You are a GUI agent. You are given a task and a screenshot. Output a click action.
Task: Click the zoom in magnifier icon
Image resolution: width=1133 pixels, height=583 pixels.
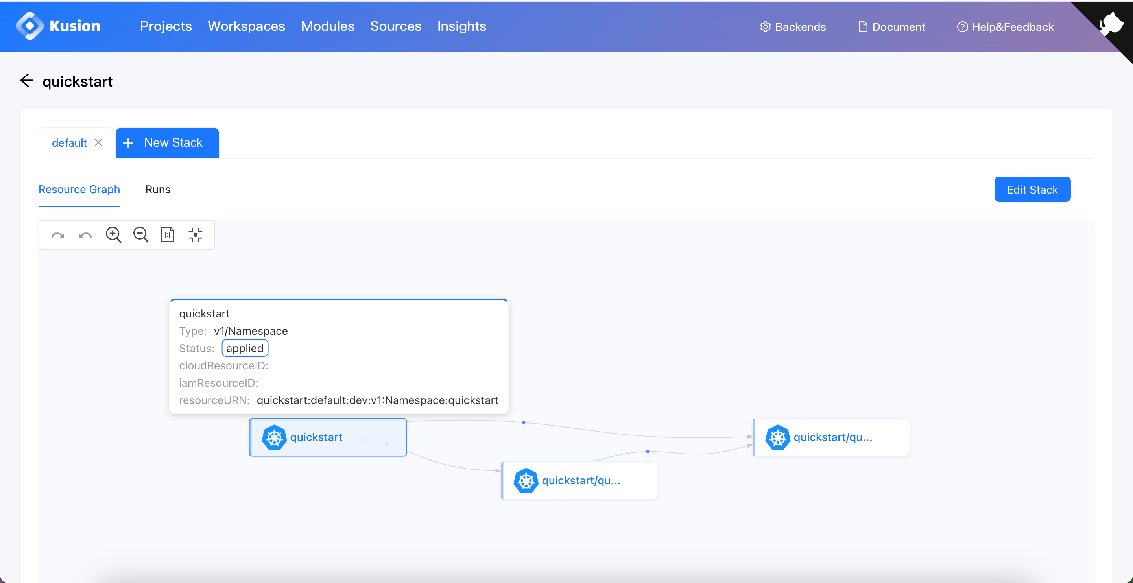click(x=113, y=235)
